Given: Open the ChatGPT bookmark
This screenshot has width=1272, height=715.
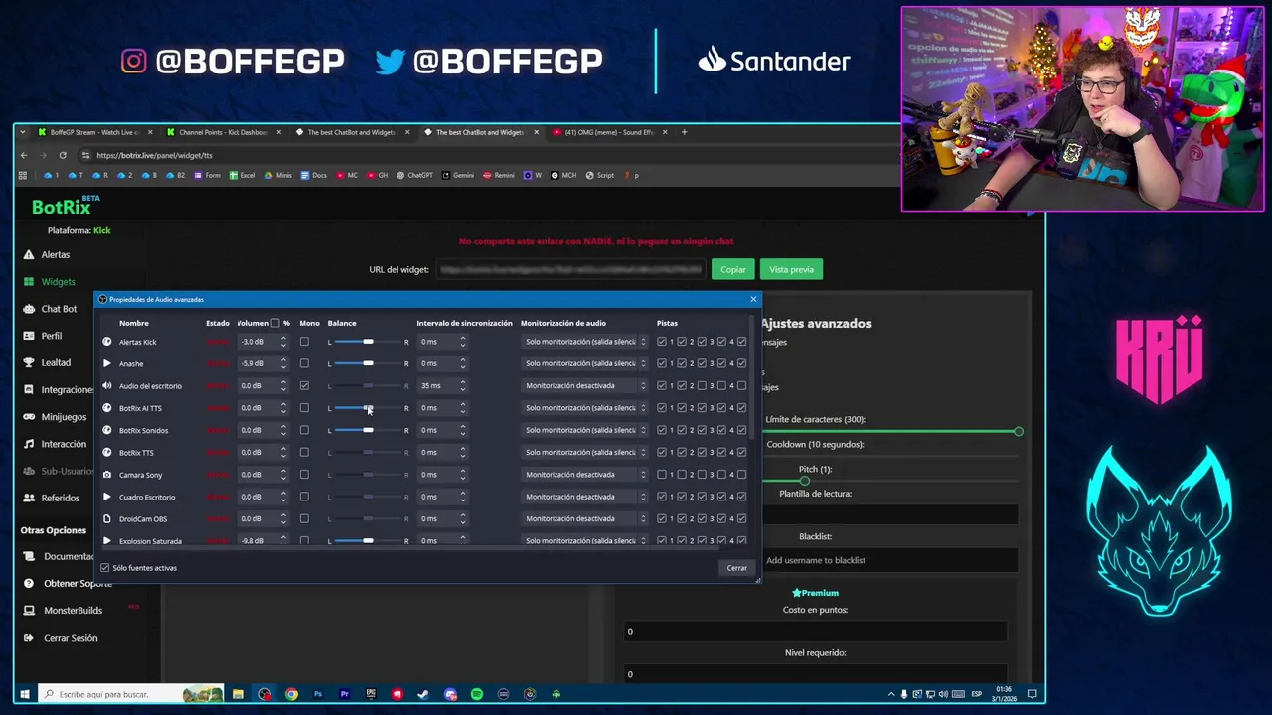Looking at the screenshot, I should [x=414, y=175].
